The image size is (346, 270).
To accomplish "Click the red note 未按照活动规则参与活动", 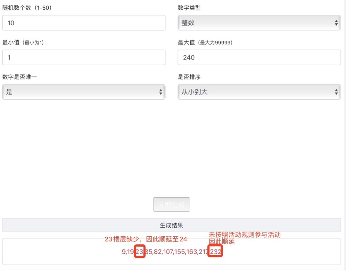I will pyautogui.click(x=245, y=235).
